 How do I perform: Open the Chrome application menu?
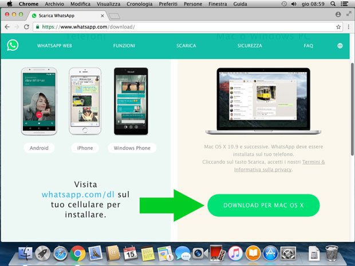(x=29, y=4)
